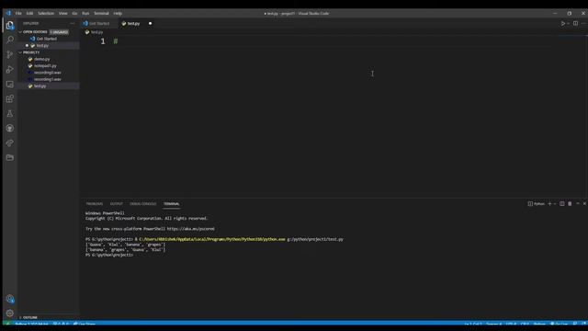Open the new terminal launch profile dropdown
This screenshot has width=588, height=331.
click(x=555, y=204)
